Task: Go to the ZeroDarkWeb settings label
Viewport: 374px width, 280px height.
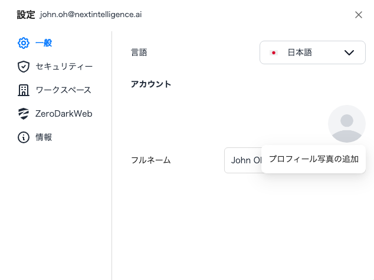Action: click(x=64, y=114)
